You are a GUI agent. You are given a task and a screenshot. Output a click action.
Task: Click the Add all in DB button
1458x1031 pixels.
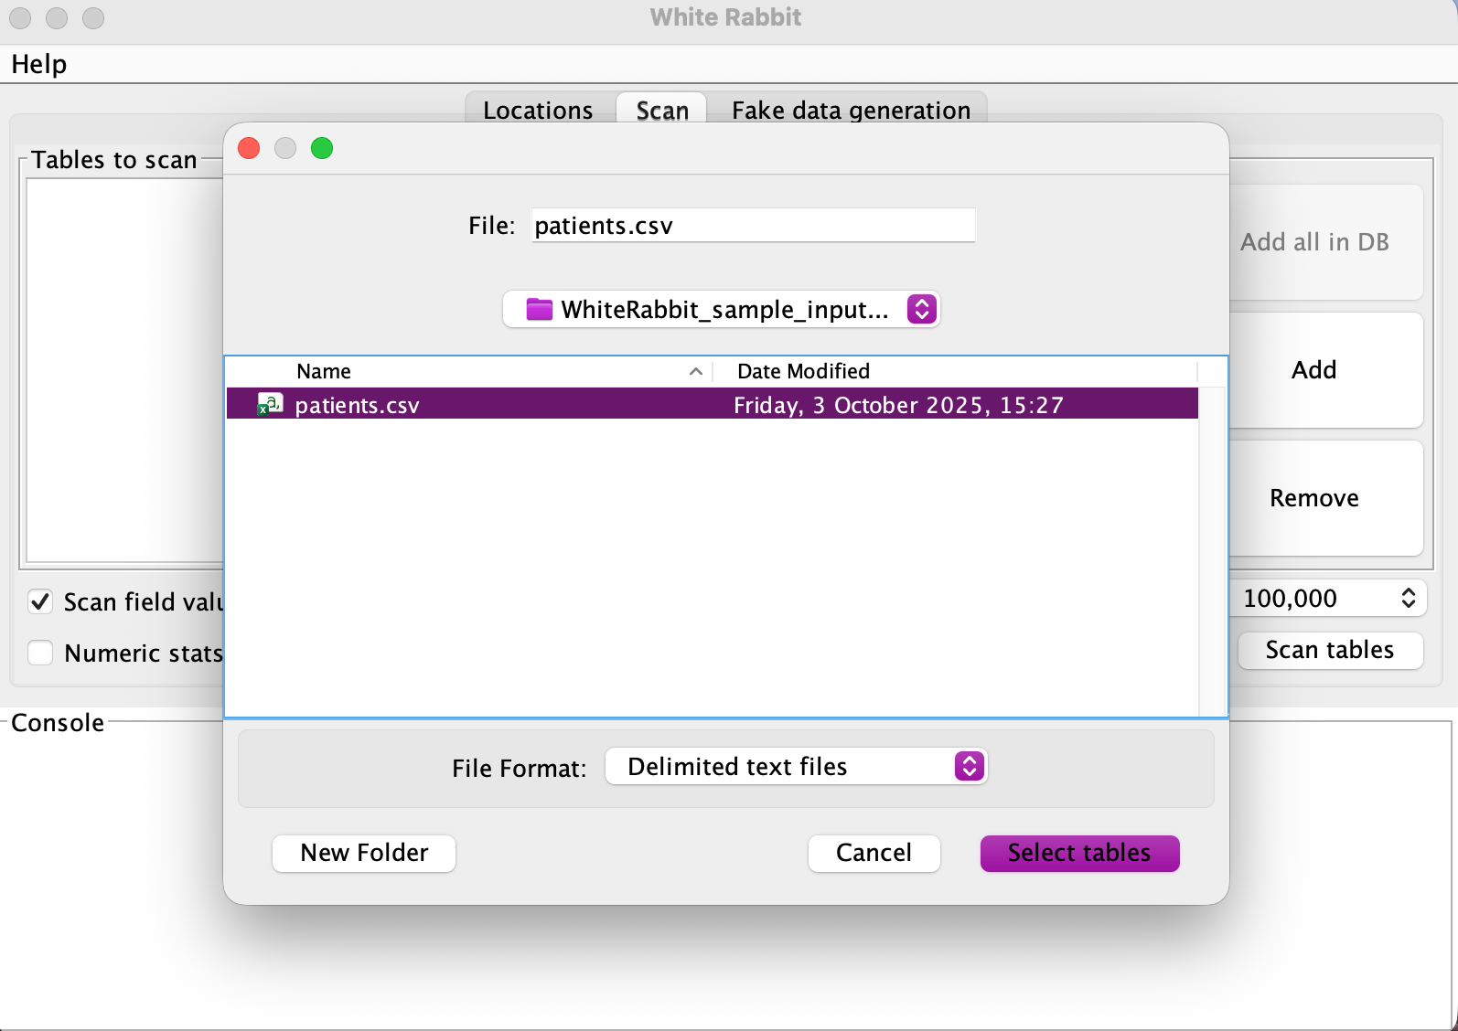click(1324, 242)
